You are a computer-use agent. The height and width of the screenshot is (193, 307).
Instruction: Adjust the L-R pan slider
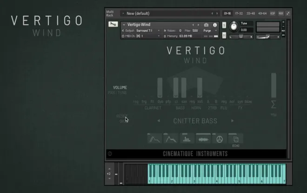(241, 37)
